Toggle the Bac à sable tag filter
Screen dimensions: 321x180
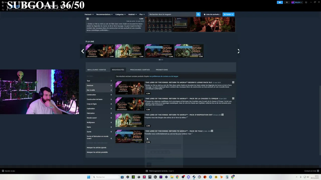[99, 90]
